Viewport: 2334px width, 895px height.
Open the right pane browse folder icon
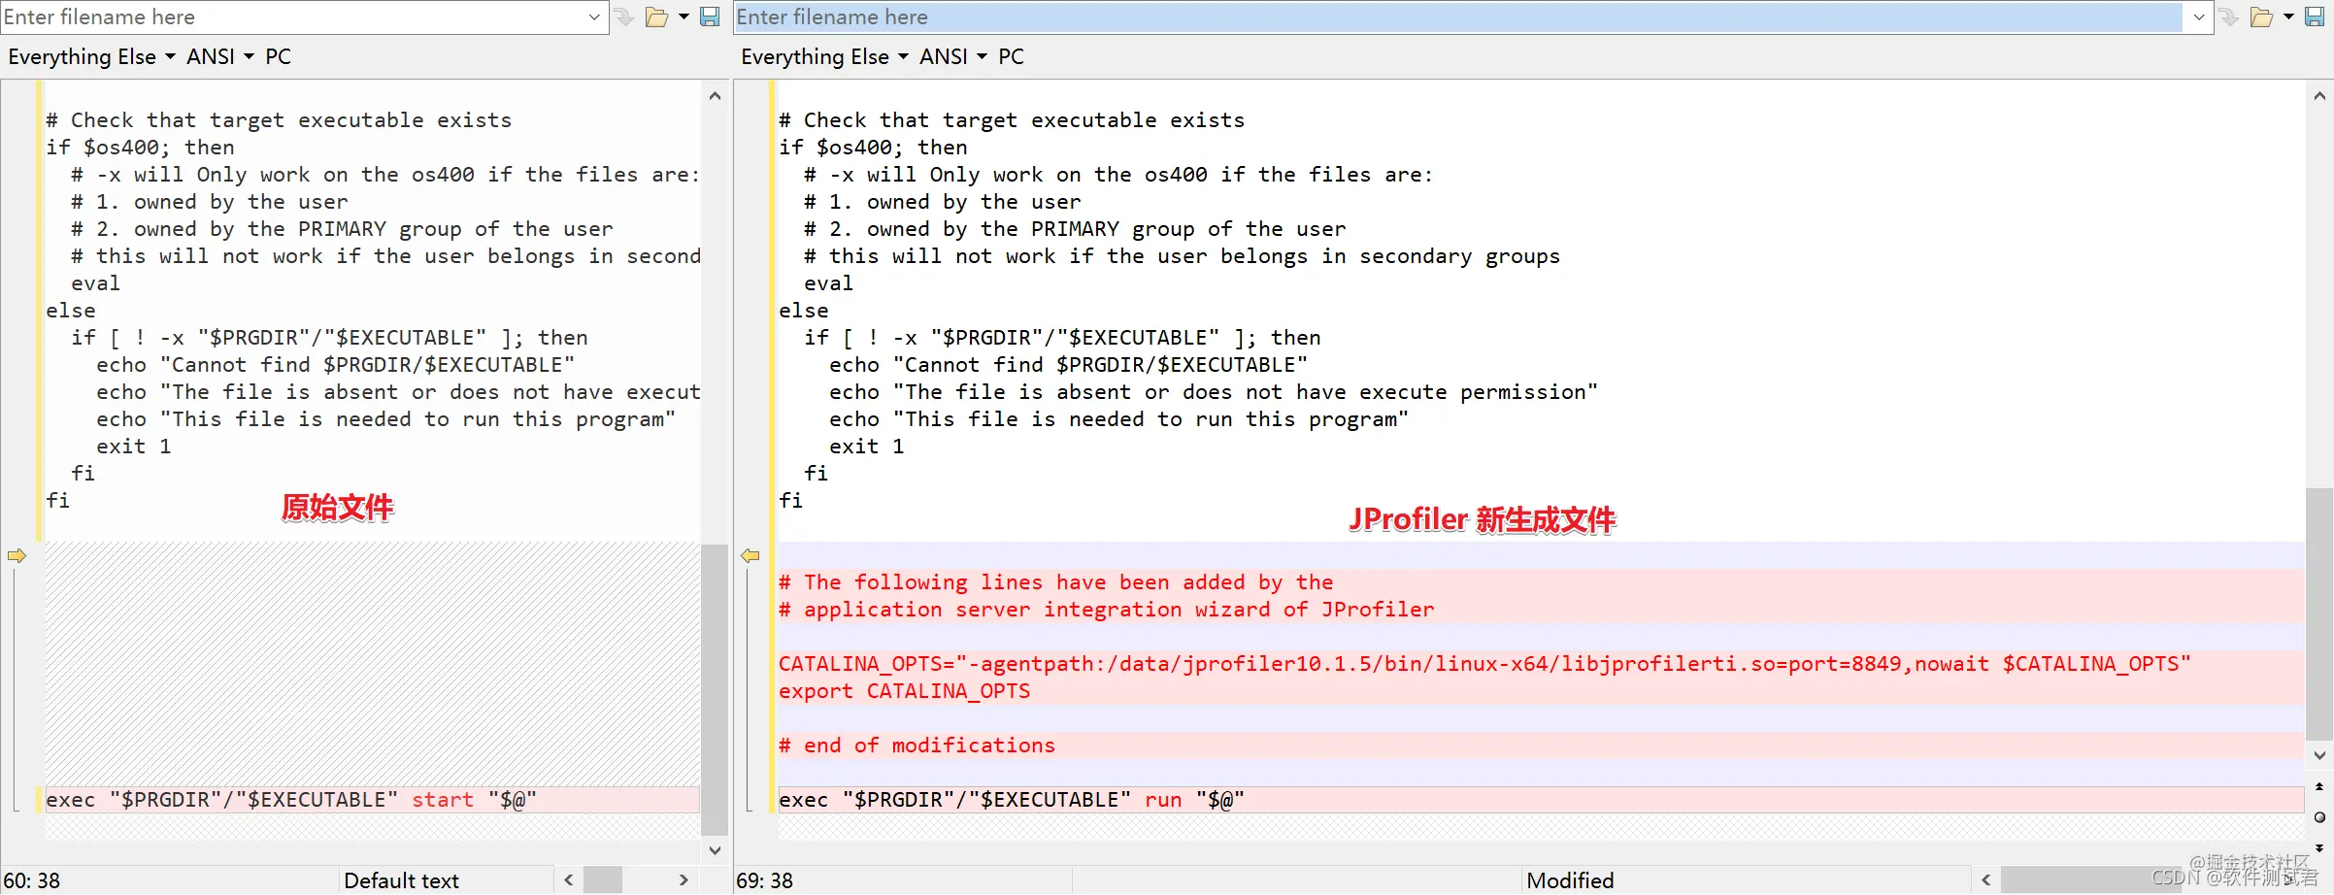point(2262,17)
